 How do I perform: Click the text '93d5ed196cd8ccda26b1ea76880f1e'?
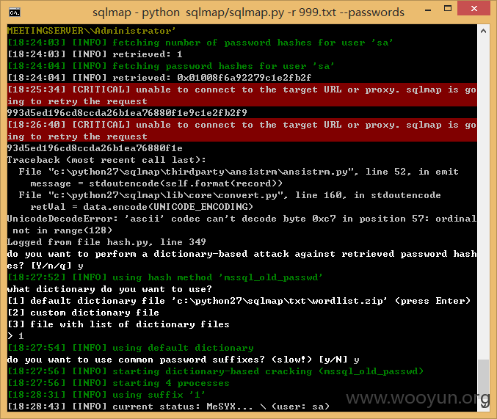pyautogui.click(x=95, y=148)
